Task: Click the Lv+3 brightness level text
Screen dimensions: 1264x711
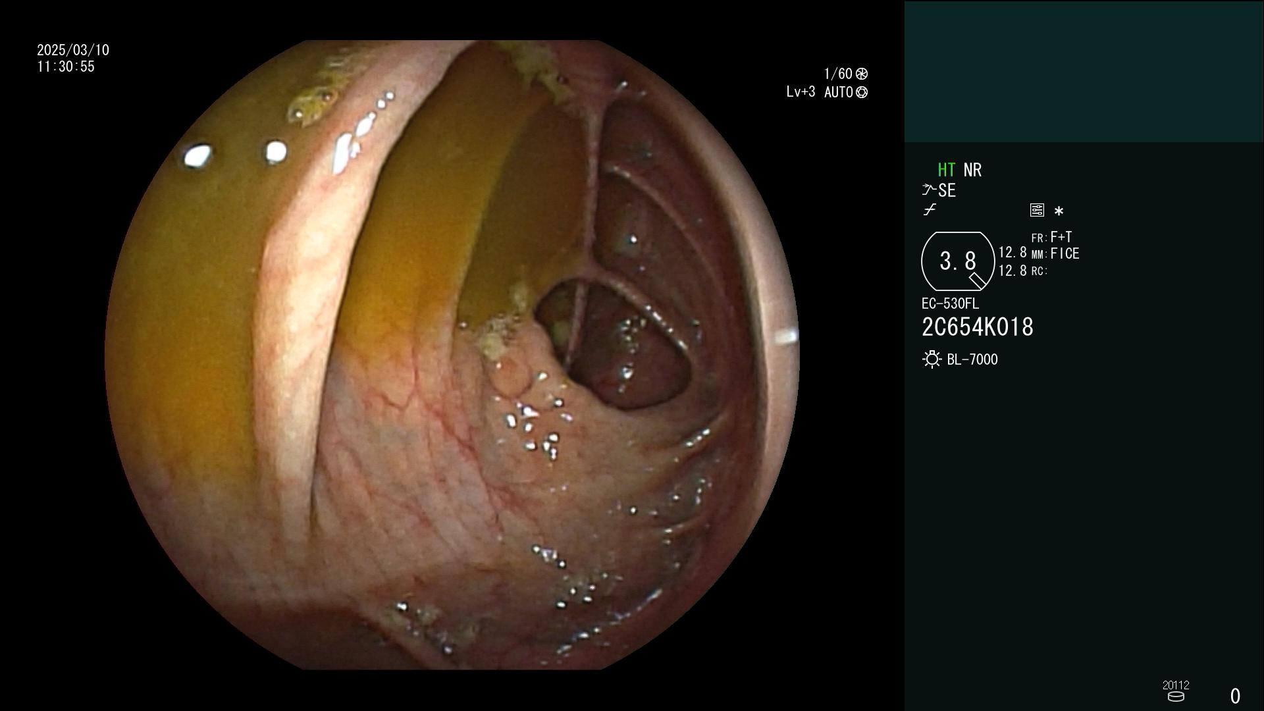Action: [x=801, y=92]
